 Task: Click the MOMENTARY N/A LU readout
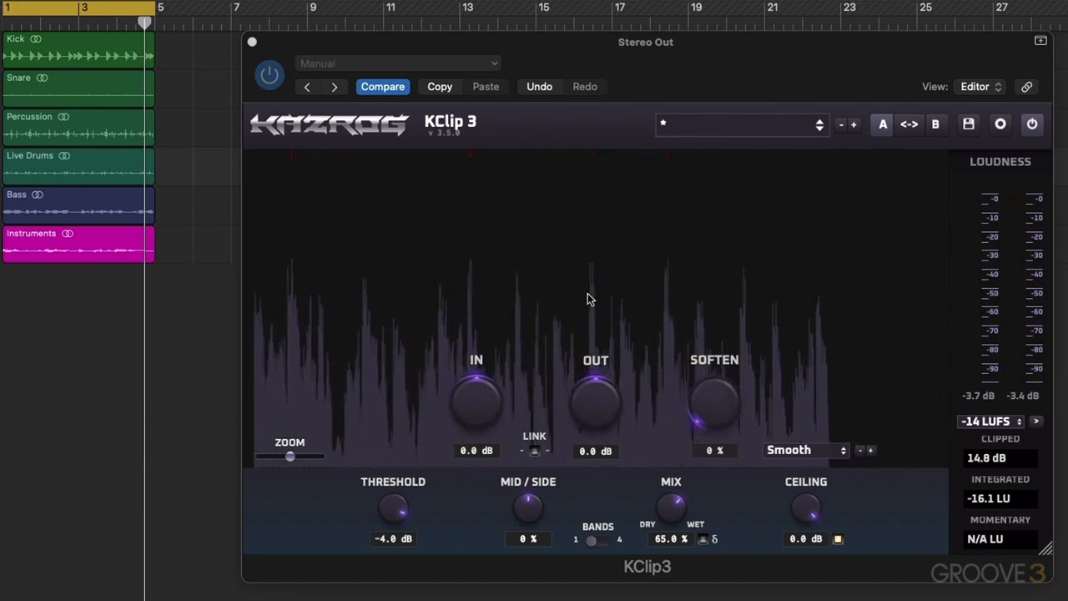click(1000, 539)
